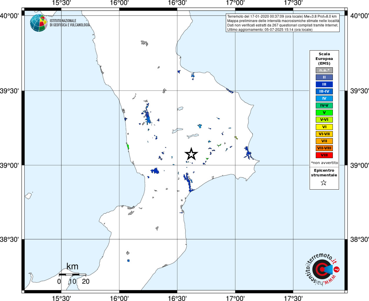The image size is (369, 301).
Task: Select the intensity II legend swatch
Action: tap(324, 77)
